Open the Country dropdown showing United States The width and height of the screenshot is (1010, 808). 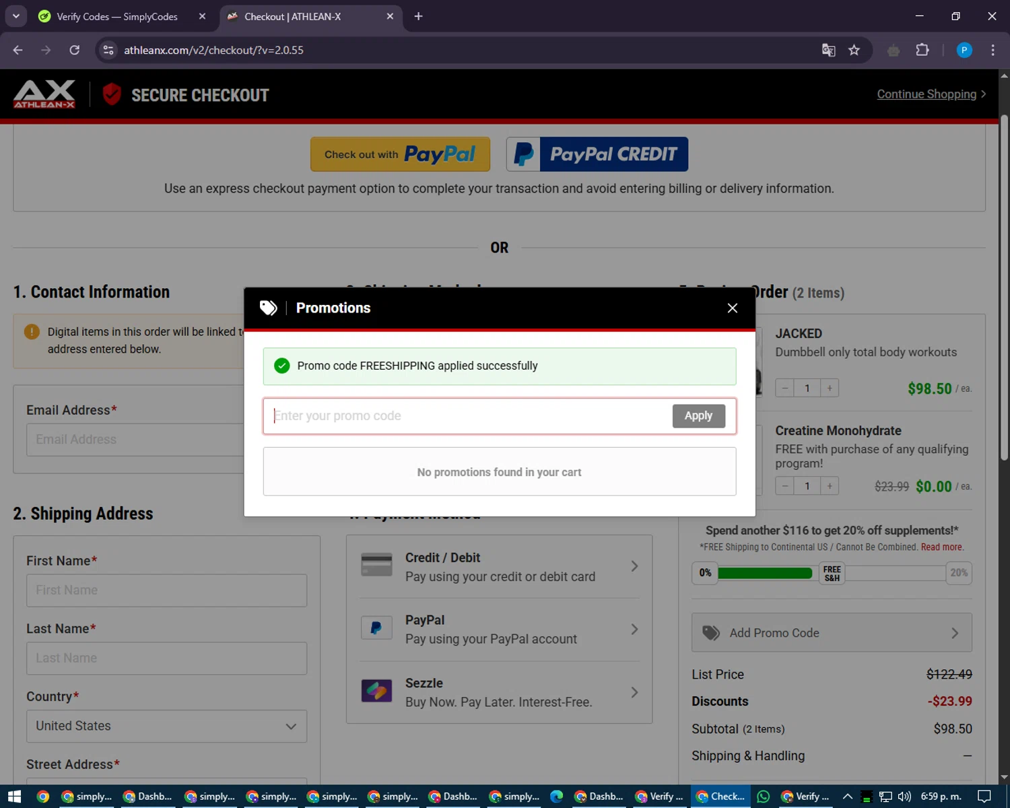tap(167, 726)
